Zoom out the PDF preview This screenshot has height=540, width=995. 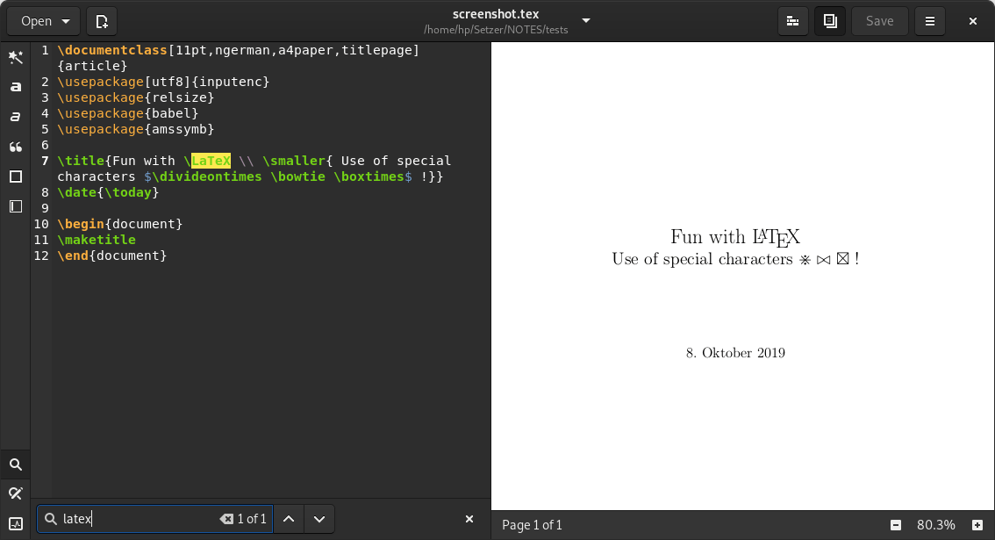point(895,525)
